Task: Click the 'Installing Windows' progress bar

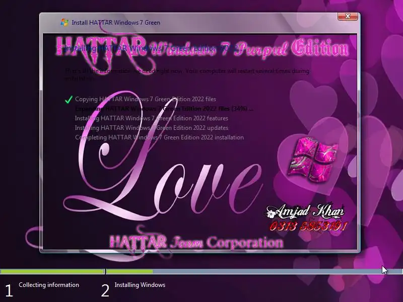Action: [x=254, y=271]
